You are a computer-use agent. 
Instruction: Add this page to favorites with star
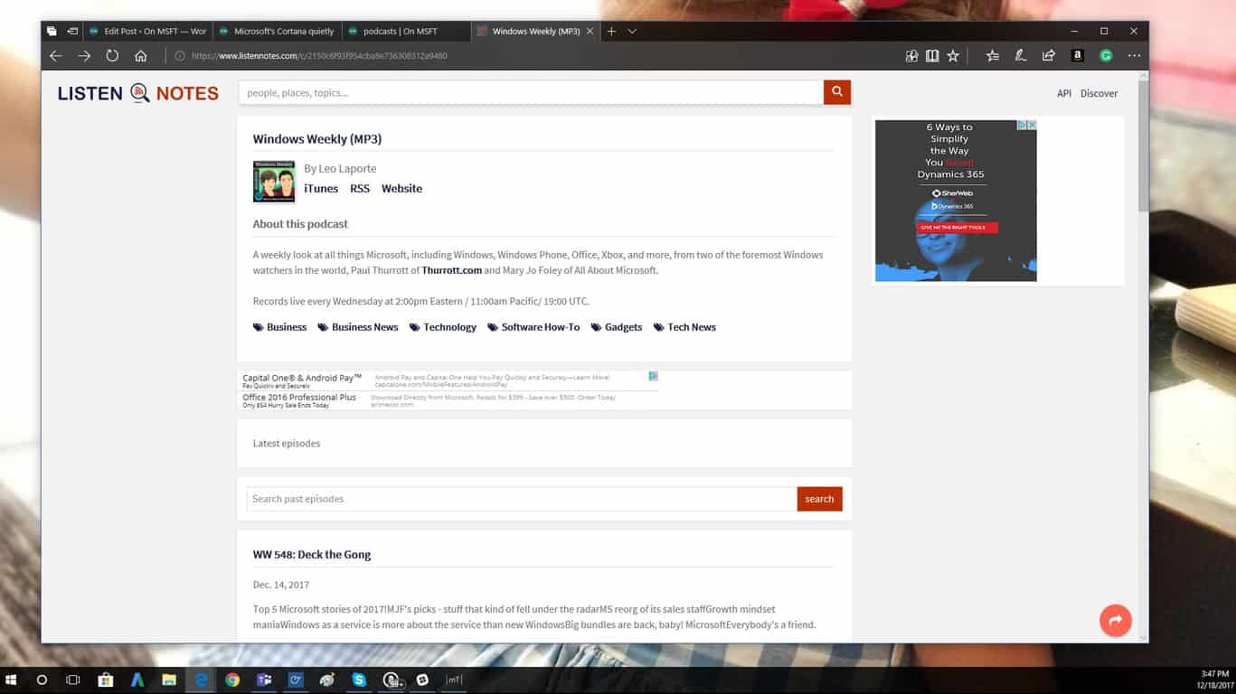pyautogui.click(x=953, y=56)
